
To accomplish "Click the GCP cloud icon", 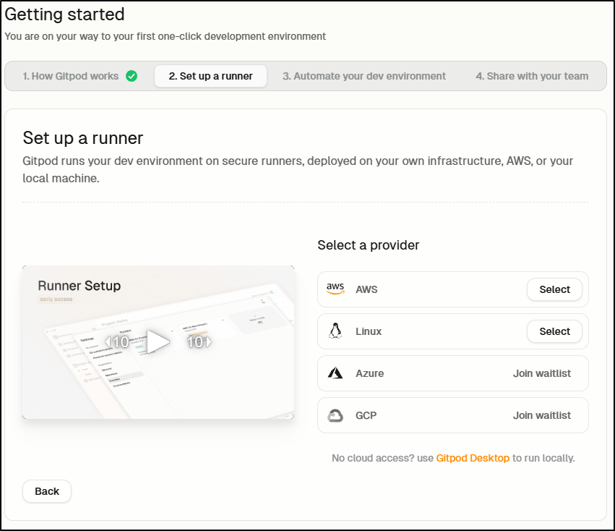I will coord(335,415).
